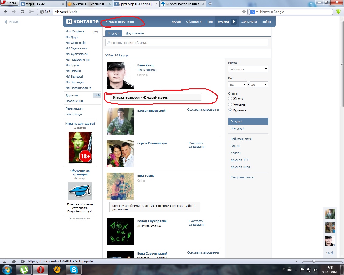Click the Створити список link
Image resolution: width=344 pixels, height=275 pixels.
coord(242,177)
